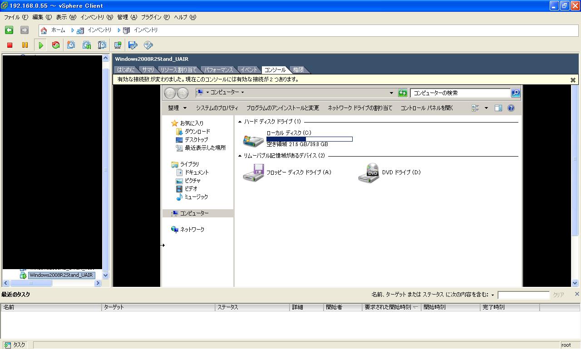581x349 pixels.
Task: Open the 表示 menu
Action: (x=66, y=17)
